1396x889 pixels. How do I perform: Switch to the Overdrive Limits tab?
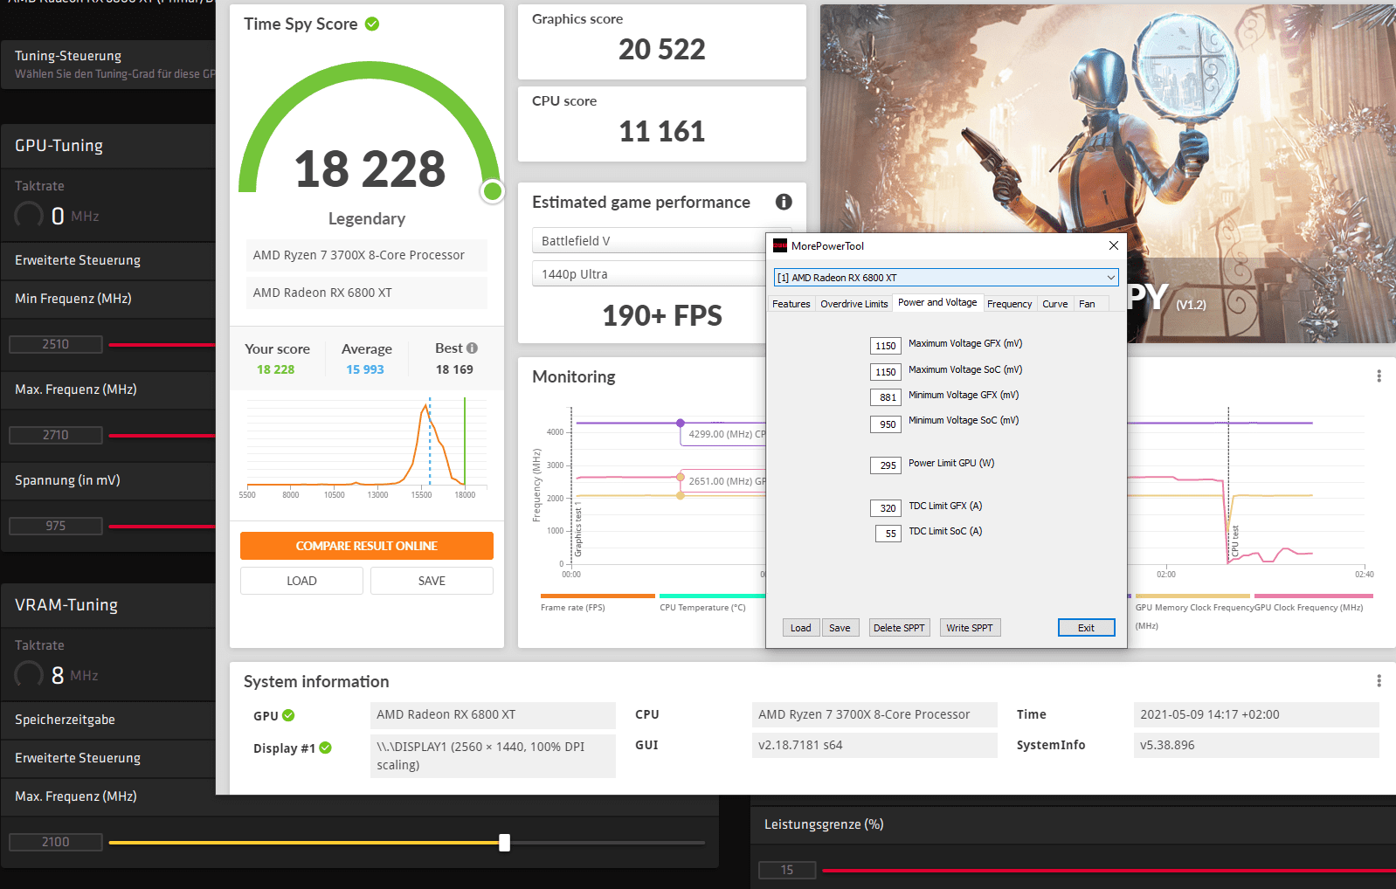click(853, 304)
